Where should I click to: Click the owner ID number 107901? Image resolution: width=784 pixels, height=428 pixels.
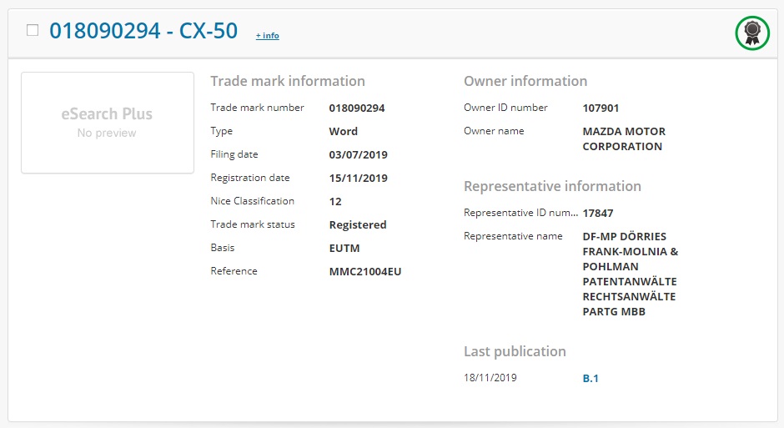[601, 108]
